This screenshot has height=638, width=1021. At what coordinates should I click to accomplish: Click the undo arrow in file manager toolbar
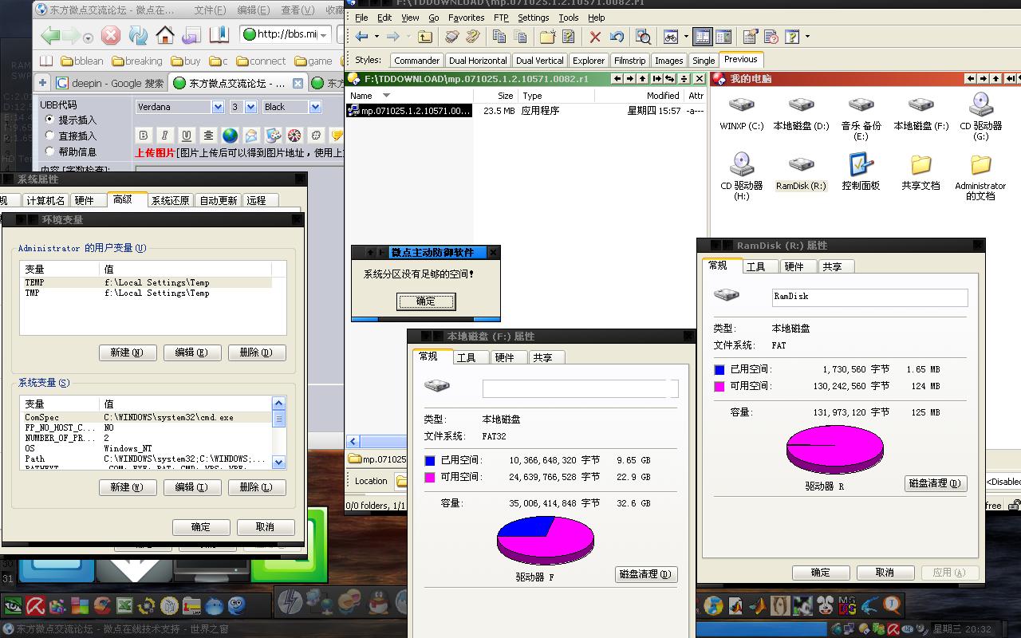coord(616,37)
